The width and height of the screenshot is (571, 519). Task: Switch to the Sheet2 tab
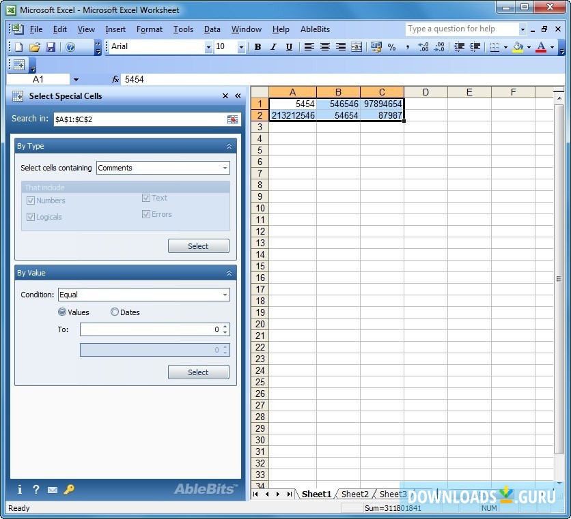tap(354, 494)
